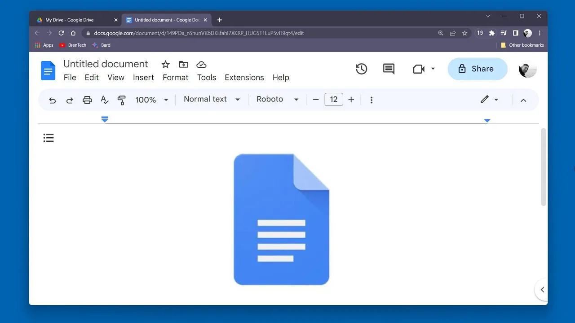
Task: Click the Google Docs home icon
Action: pyautogui.click(x=48, y=70)
